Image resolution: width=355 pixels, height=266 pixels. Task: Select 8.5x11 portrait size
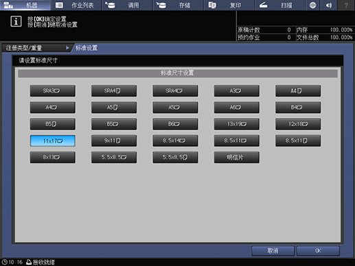tap(298, 141)
